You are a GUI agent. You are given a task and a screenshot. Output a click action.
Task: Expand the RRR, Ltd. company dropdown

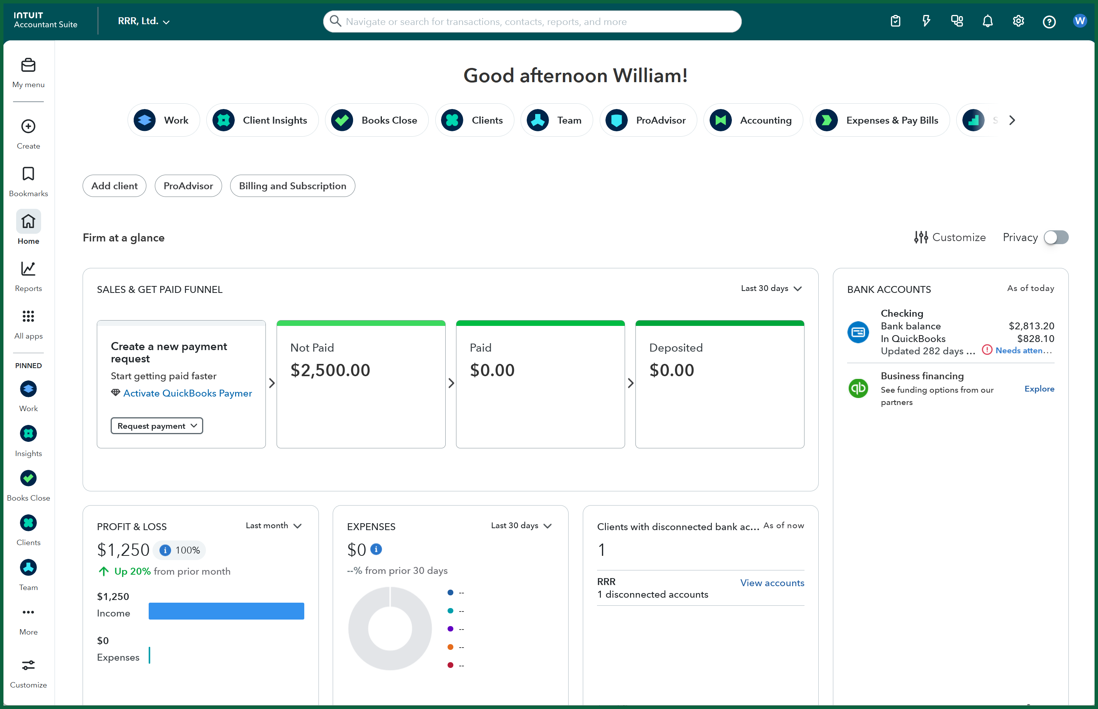[x=144, y=21]
